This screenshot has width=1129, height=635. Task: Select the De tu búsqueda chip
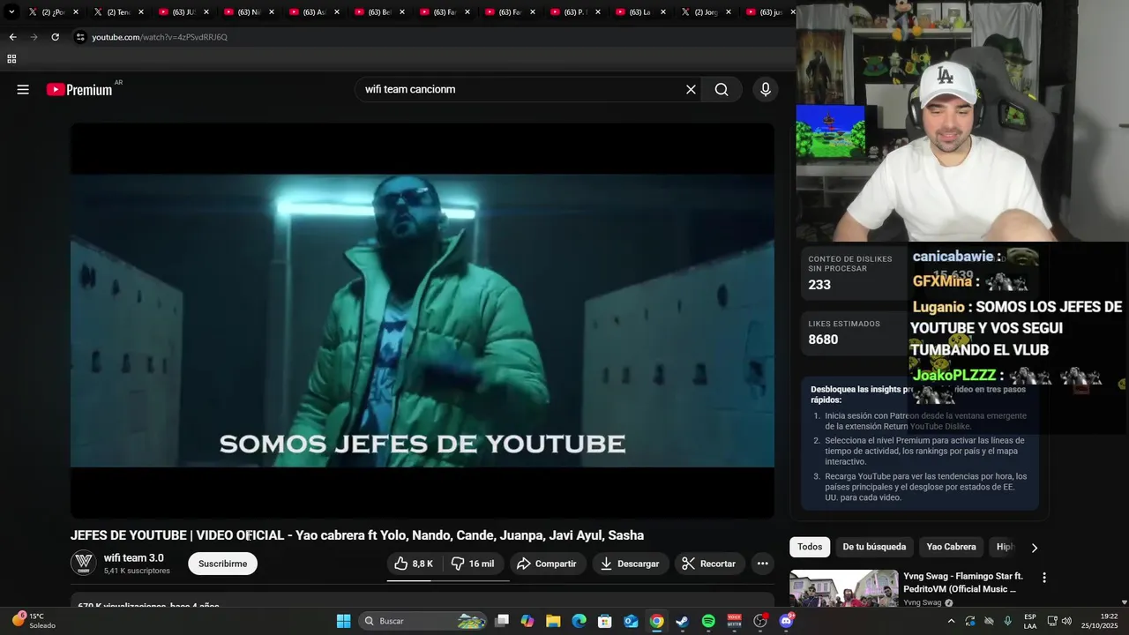(874, 547)
